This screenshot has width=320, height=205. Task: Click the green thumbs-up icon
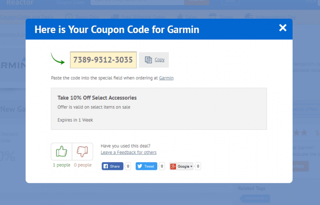(61, 151)
